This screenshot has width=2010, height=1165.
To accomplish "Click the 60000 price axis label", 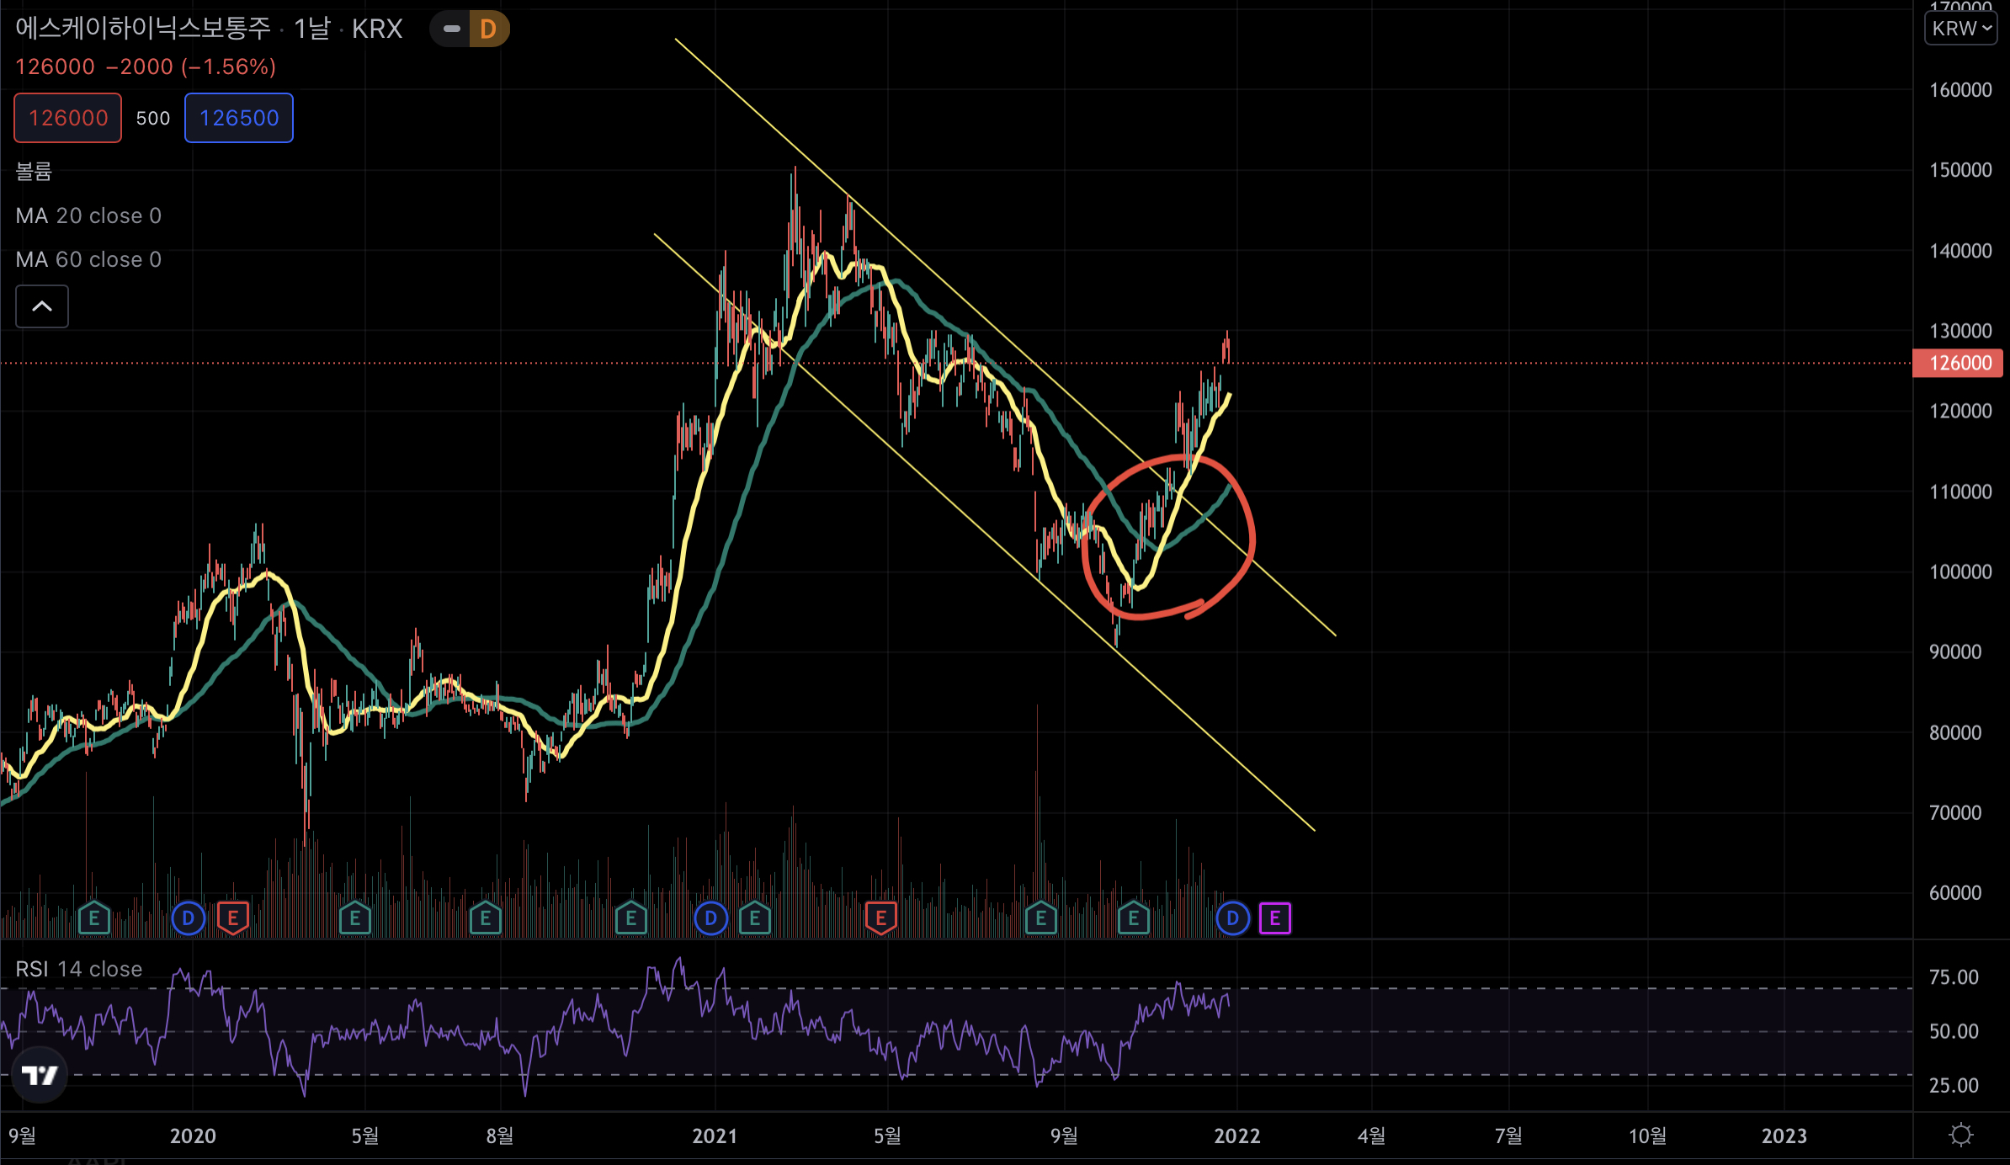I will (x=1955, y=892).
